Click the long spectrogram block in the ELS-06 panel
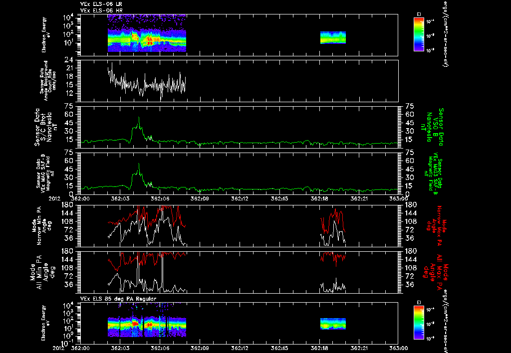Image resolution: width=511 pixels, height=353 pixels. [x=147, y=33]
